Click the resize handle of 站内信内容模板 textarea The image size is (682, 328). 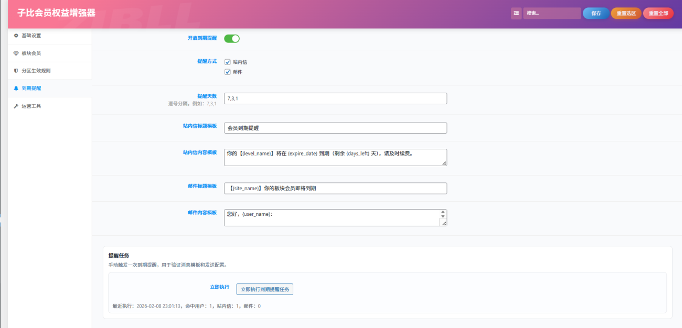[444, 163]
